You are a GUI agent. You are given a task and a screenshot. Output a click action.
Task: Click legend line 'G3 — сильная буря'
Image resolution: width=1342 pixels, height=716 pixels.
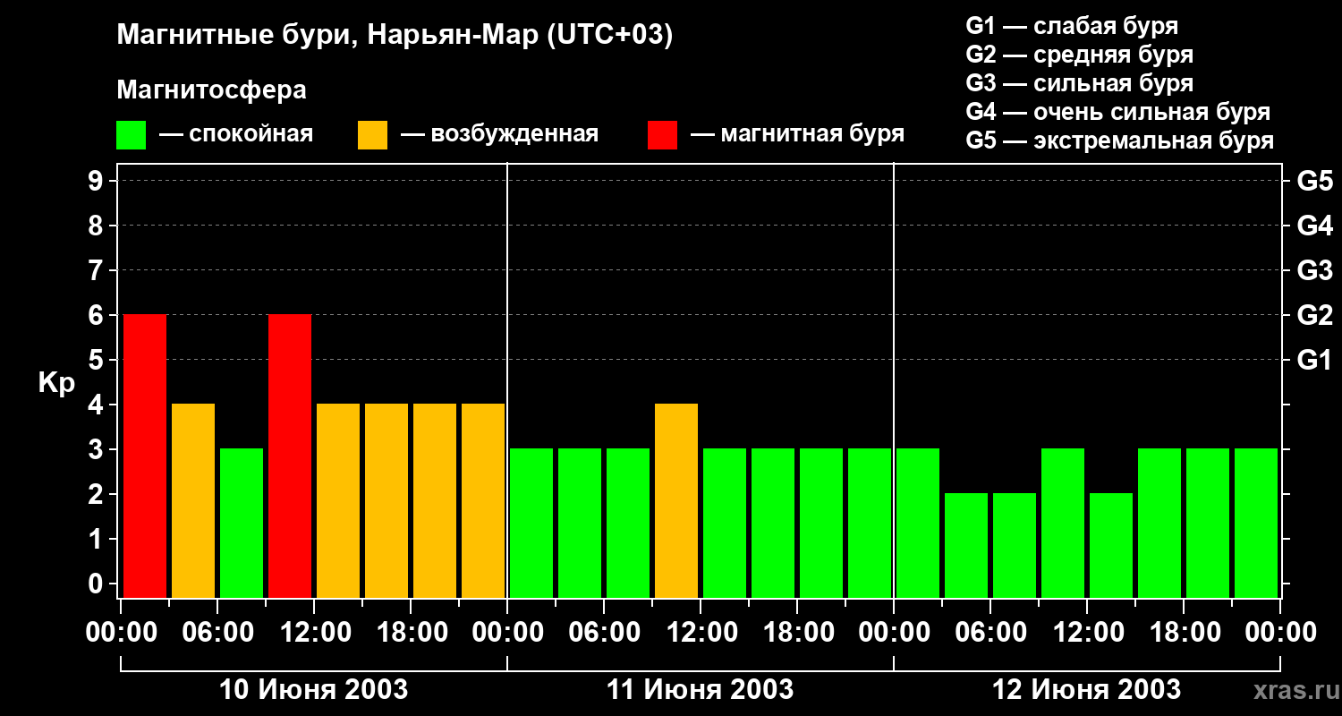pyautogui.click(x=1080, y=83)
